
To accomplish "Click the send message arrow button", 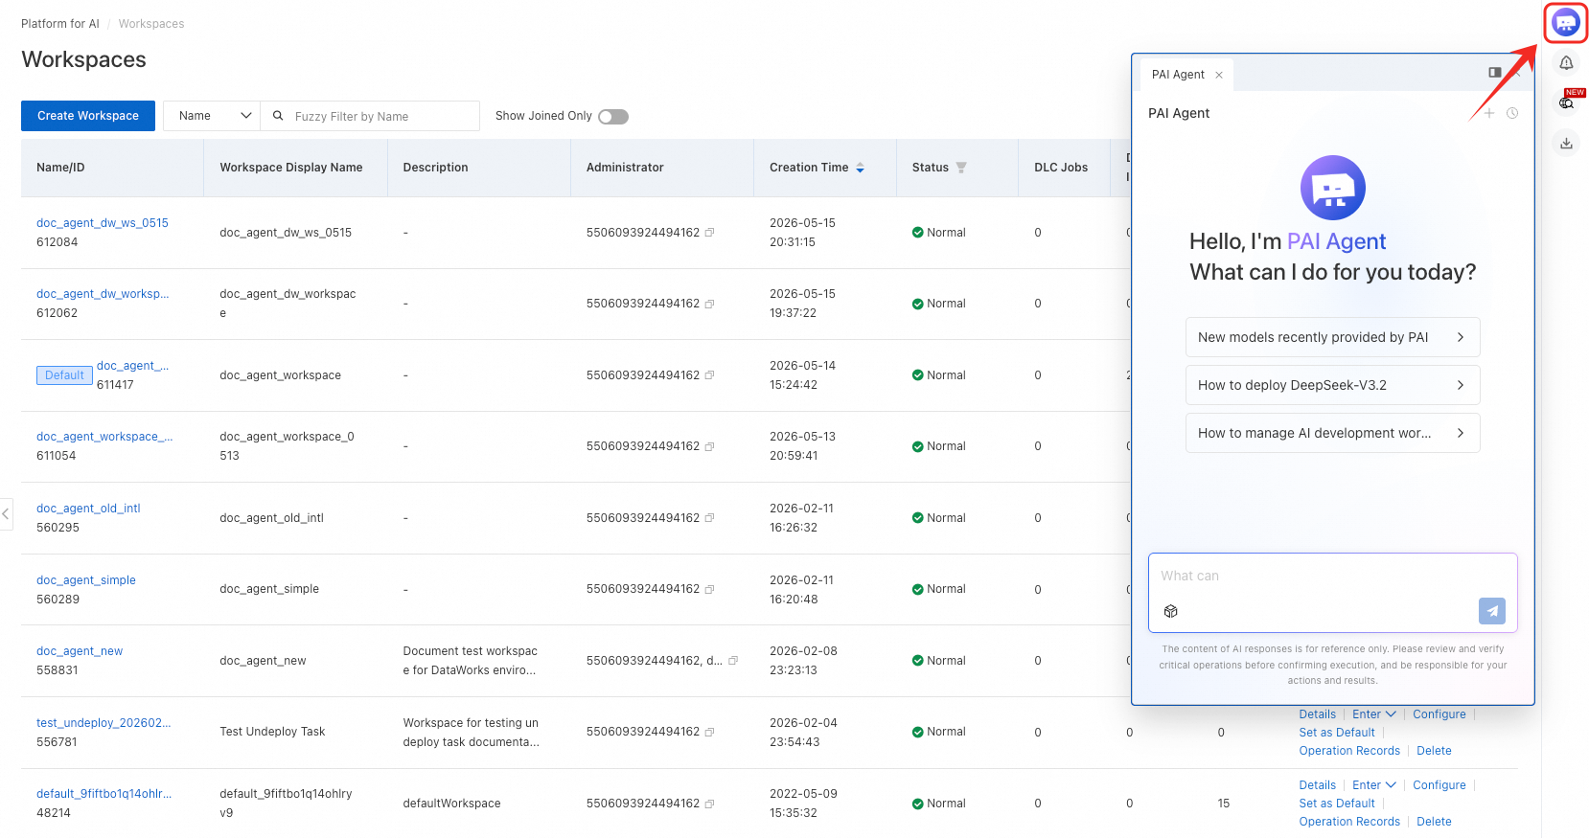I will point(1492,611).
